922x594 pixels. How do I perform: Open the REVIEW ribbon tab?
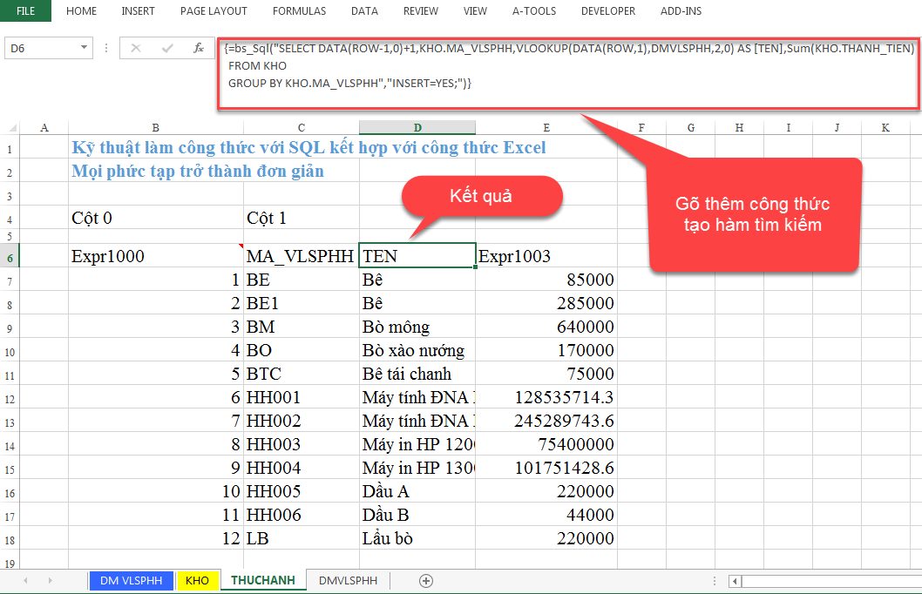click(x=420, y=10)
